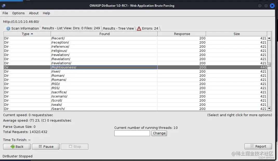Select the /scenario/ row
278x161 pixels.
[x=135, y=96]
